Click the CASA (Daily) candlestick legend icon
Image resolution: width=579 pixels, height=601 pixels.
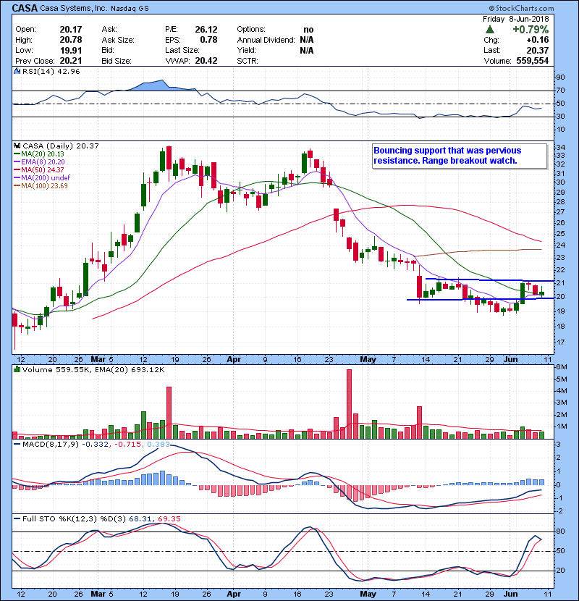(x=17, y=146)
